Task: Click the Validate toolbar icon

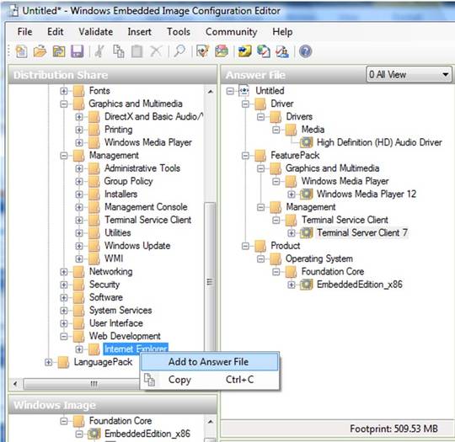Action: 202,51
